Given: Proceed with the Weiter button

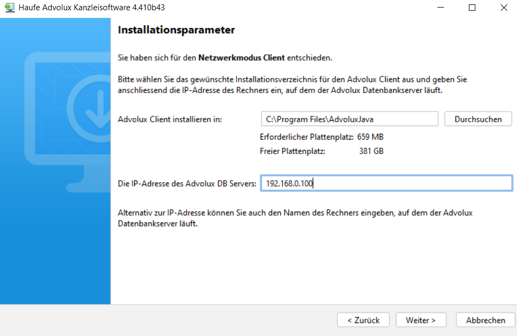Looking at the screenshot, I should coord(421,320).
